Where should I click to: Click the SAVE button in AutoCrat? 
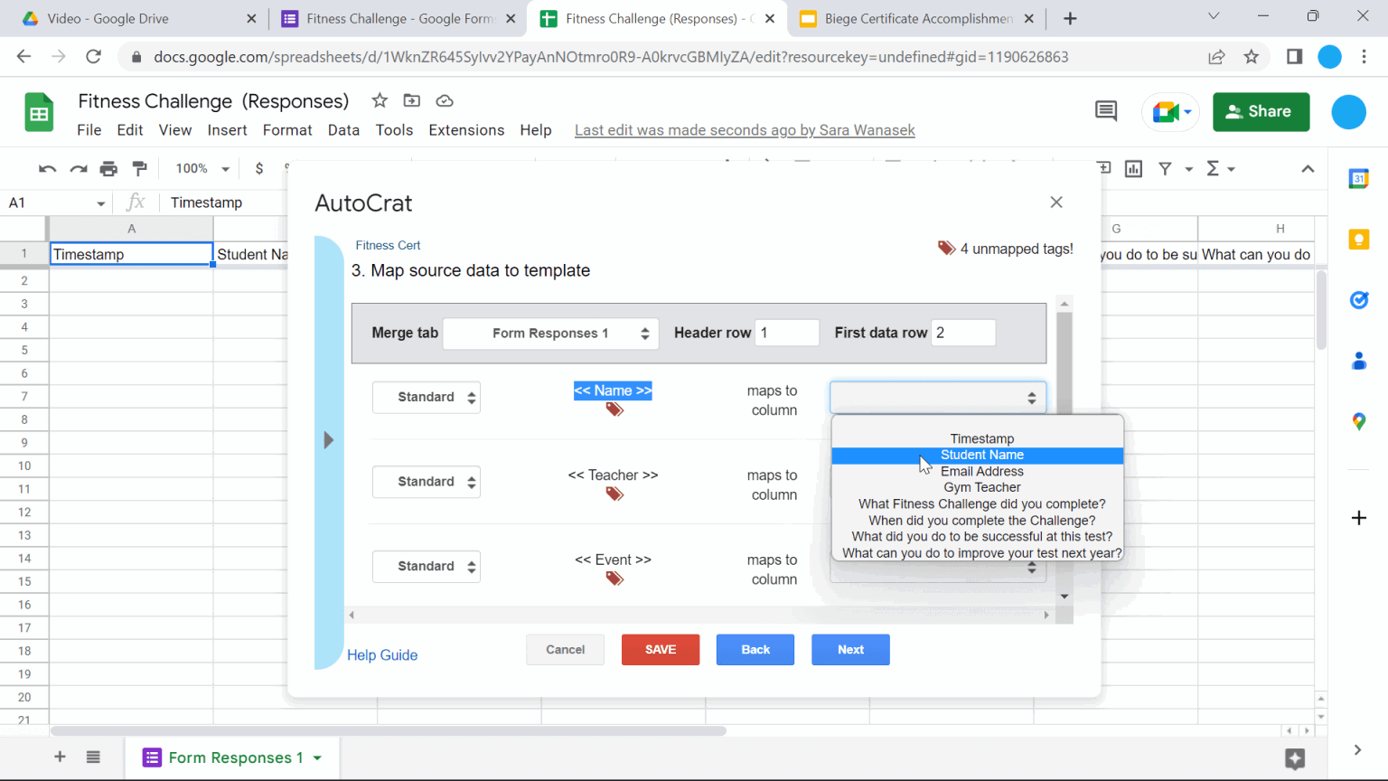(x=660, y=649)
